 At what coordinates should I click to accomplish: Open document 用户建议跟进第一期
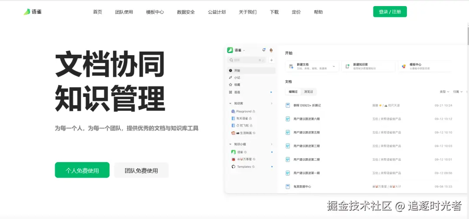pyautogui.click(x=307, y=173)
